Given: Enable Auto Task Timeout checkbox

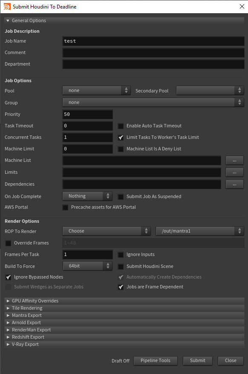Looking at the screenshot, I should click(121, 126).
